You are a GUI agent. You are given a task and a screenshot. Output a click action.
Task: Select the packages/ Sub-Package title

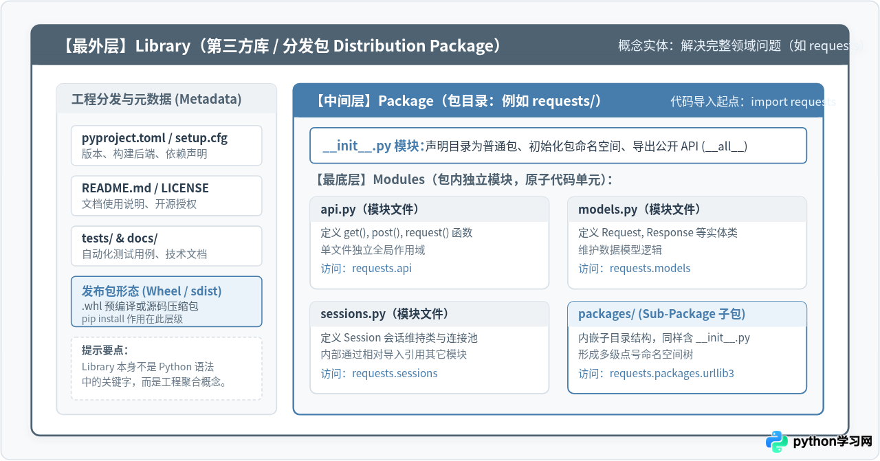(x=662, y=314)
